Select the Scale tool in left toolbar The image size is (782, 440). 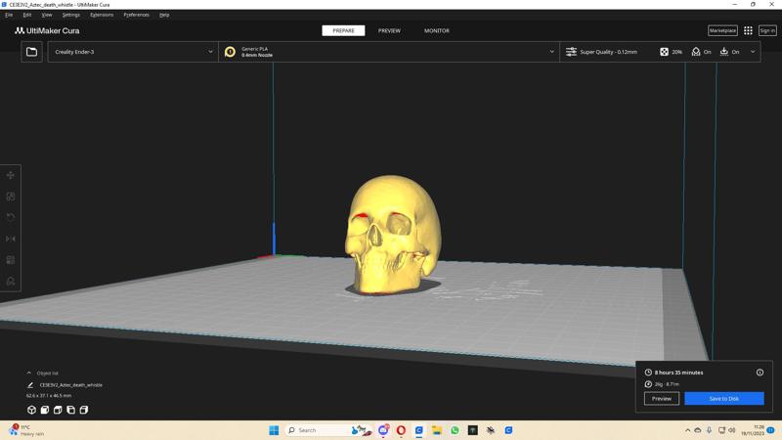(11, 197)
